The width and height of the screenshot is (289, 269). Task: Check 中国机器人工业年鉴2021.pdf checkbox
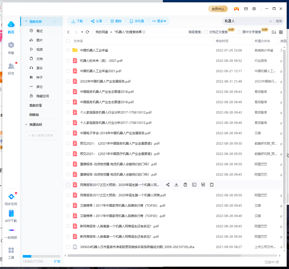pyautogui.click(x=68, y=71)
